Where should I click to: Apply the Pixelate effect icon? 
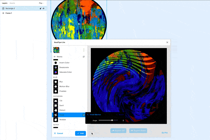point(56,91)
